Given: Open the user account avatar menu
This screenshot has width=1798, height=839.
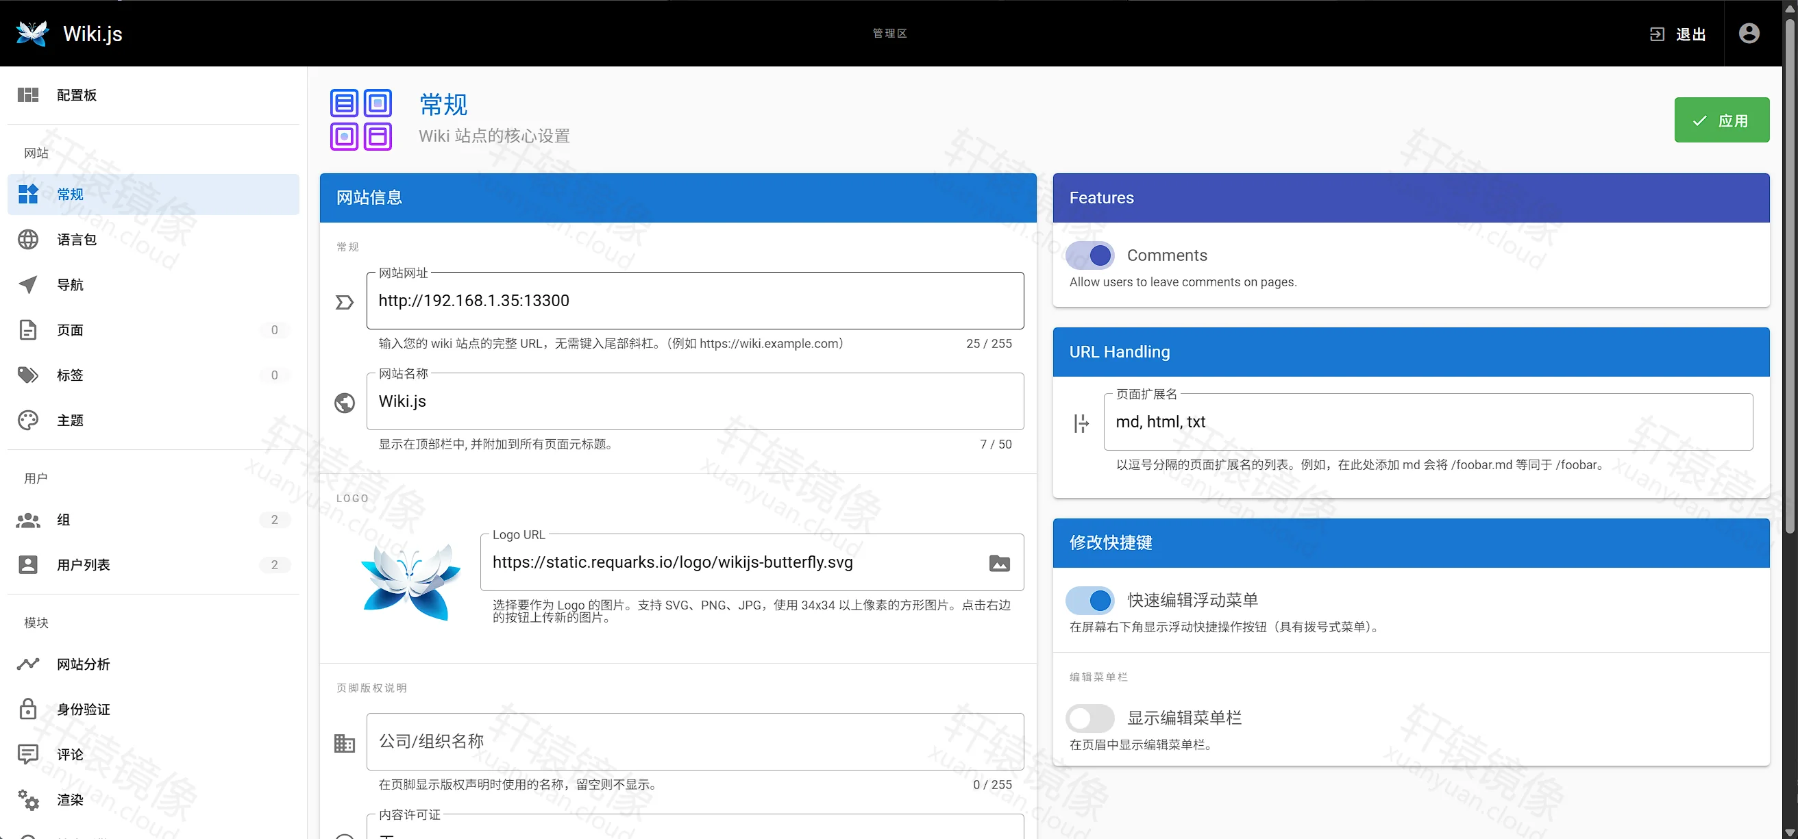Looking at the screenshot, I should point(1749,34).
